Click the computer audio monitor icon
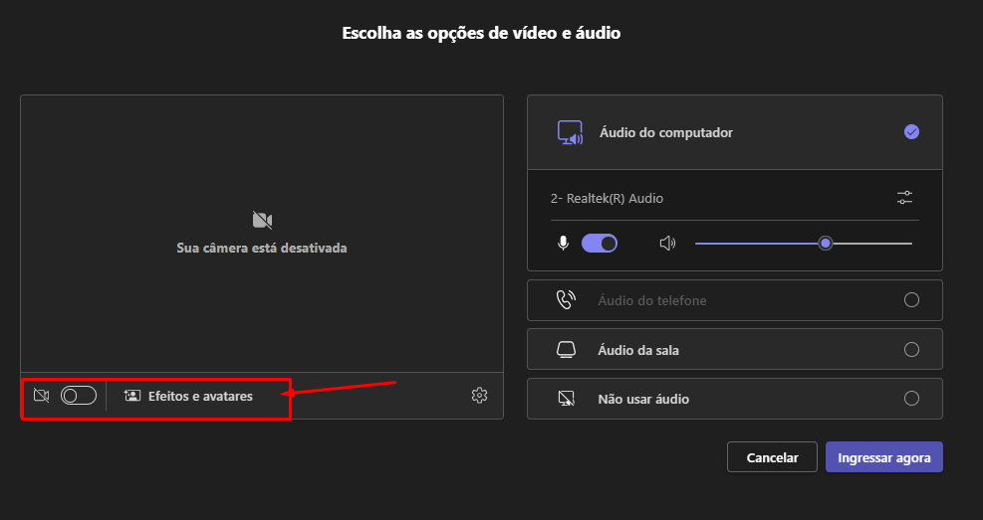The image size is (983, 520). 570,132
